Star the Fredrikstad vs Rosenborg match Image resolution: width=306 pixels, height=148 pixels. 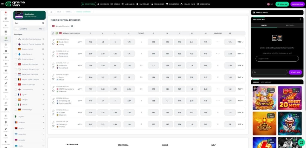[53, 55]
